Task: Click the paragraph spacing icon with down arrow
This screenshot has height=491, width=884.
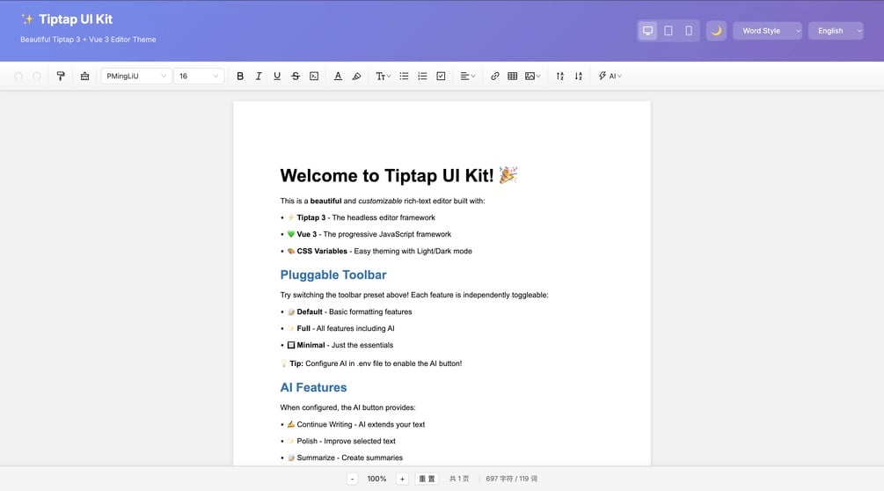Action: pos(579,76)
